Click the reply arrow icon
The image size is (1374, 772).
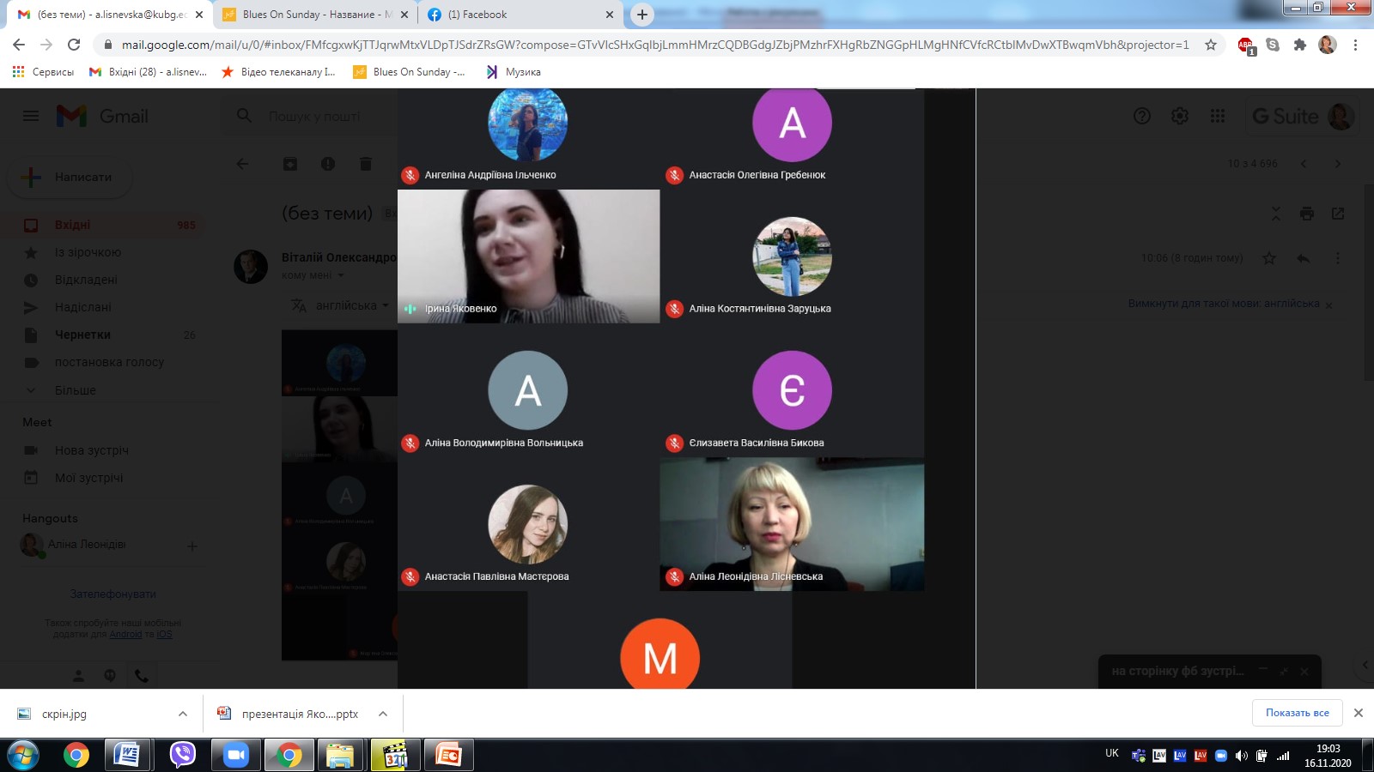(x=1303, y=258)
